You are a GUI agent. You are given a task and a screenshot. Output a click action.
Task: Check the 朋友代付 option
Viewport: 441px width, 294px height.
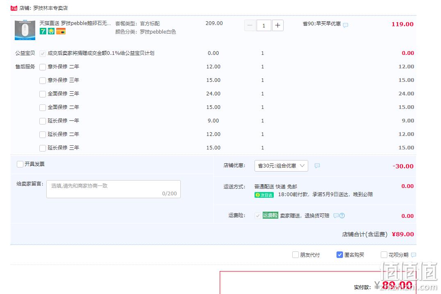tap(296, 255)
